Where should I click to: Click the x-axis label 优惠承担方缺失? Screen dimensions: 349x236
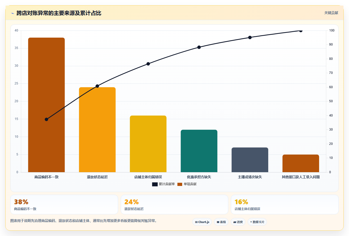pyautogui.click(x=199, y=177)
